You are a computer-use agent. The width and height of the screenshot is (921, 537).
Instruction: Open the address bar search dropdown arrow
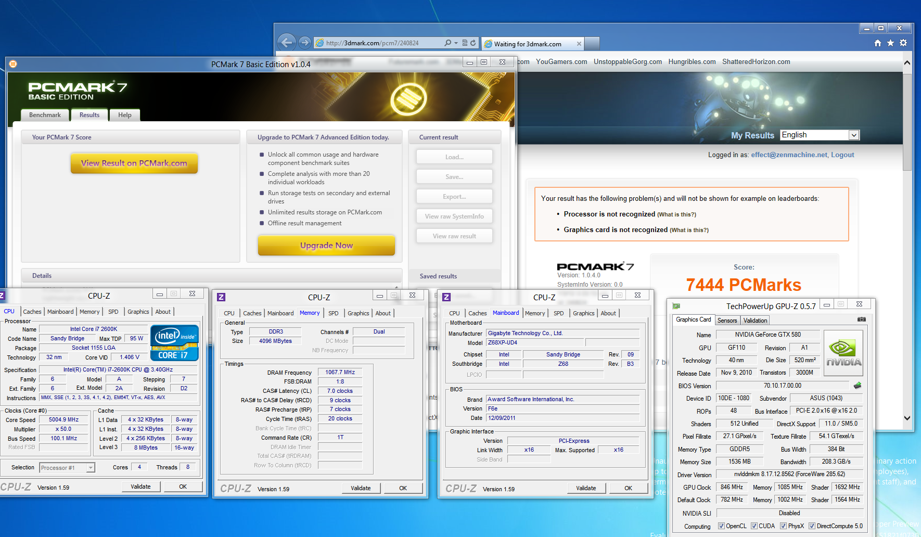(456, 43)
